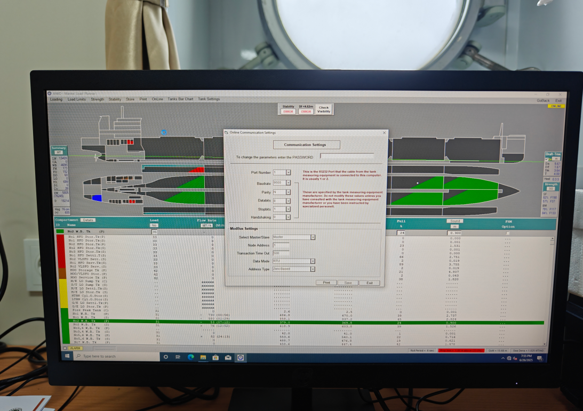The height and width of the screenshot is (411, 583).
Task: Expand the Port Number dropdown
Action: (288, 173)
